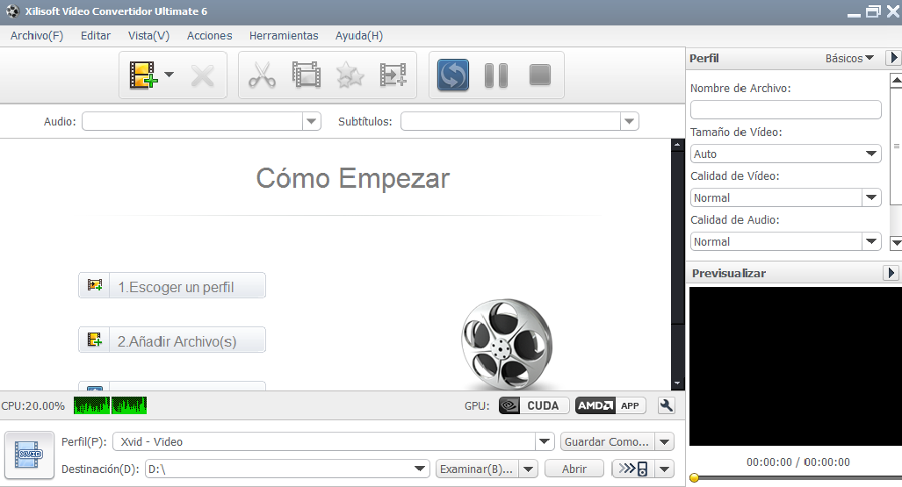This screenshot has width=902, height=487.
Task: Click the Xilisoft app icon in title bar
Action: coord(12,11)
